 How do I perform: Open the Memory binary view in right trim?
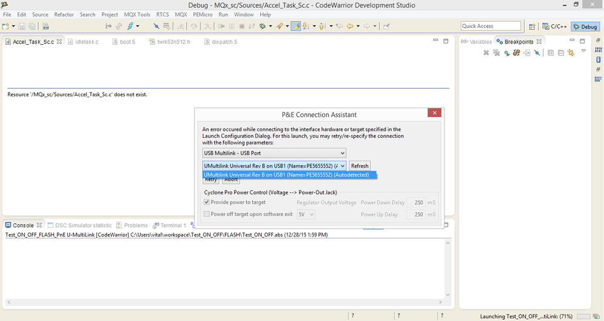(x=598, y=50)
